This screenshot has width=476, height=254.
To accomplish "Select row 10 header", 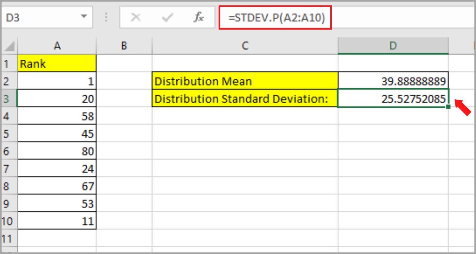I will coord(9,220).
